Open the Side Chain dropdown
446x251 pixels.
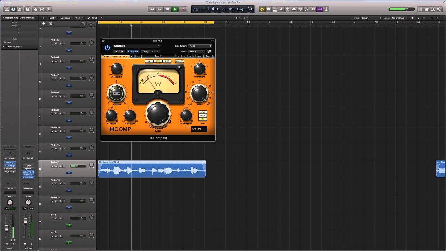click(x=200, y=46)
